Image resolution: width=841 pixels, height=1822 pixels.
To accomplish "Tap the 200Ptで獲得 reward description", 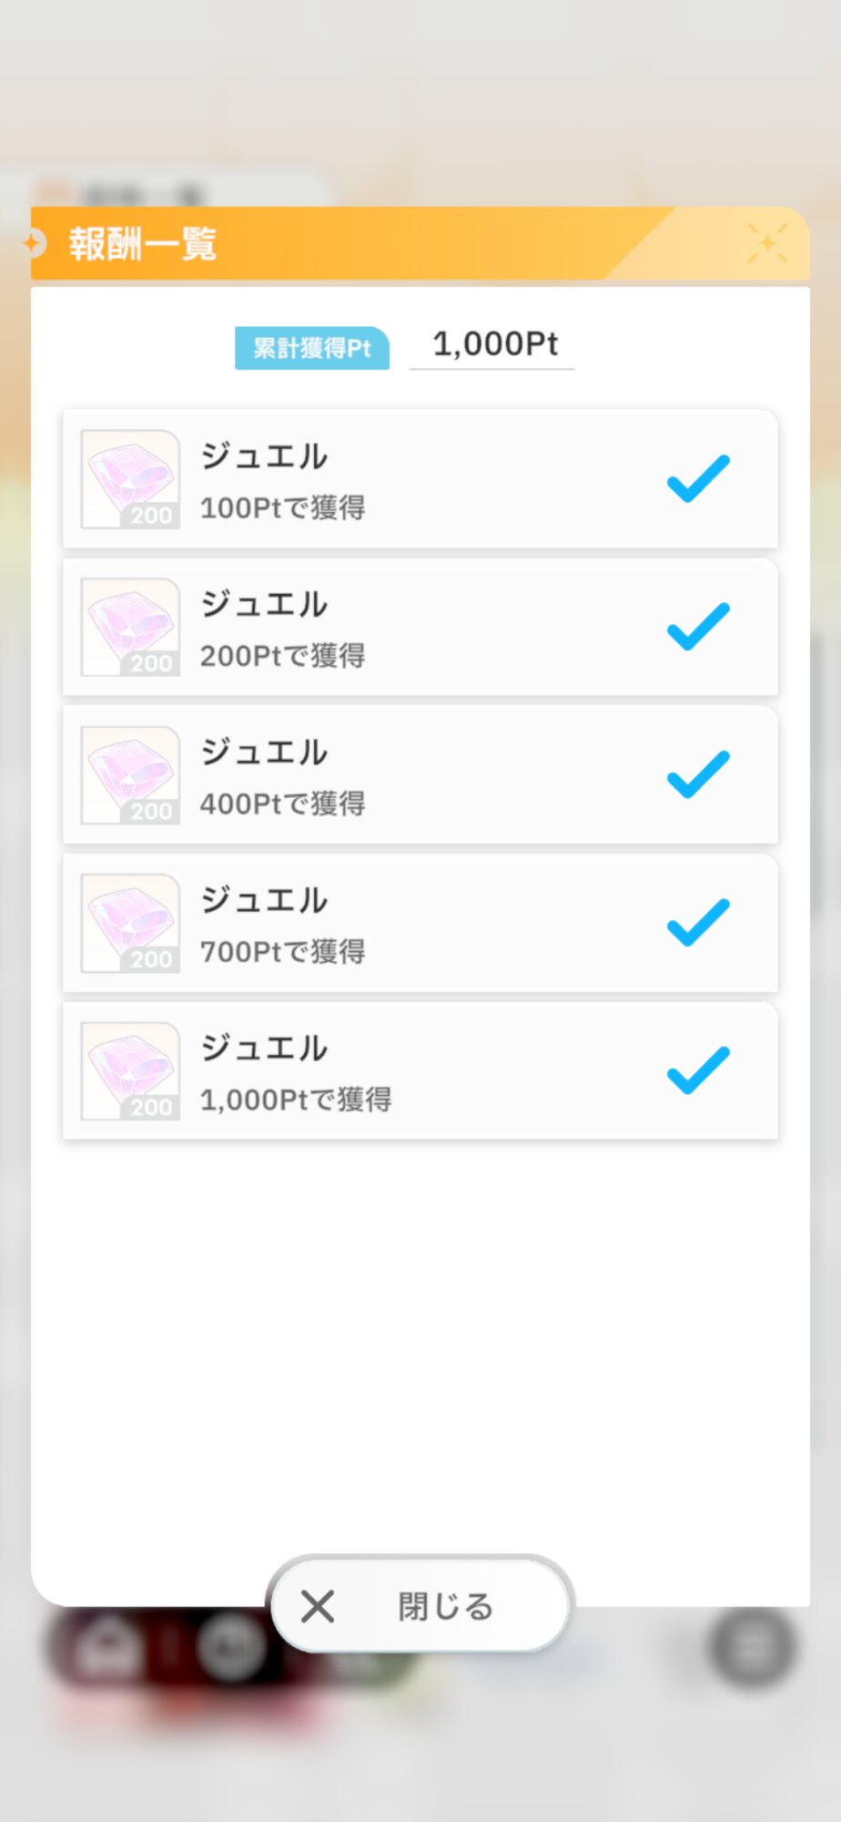I will pos(282,656).
